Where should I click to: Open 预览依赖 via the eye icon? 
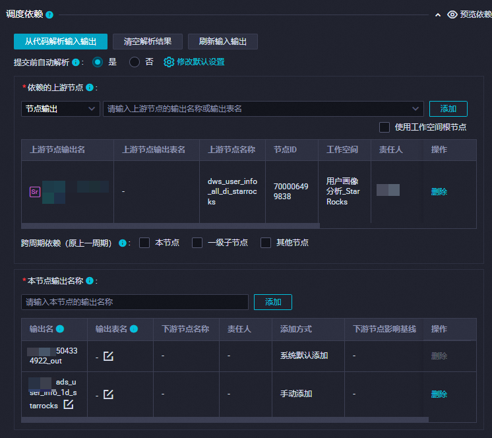pyautogui.click(x=452, y=15)
